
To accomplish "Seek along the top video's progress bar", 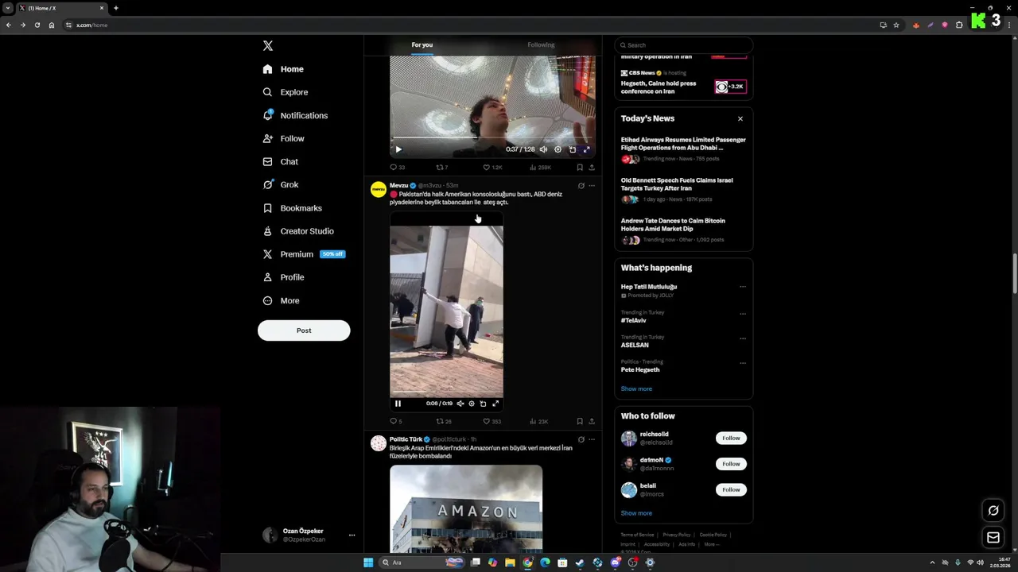I will [x=492, y=138].
